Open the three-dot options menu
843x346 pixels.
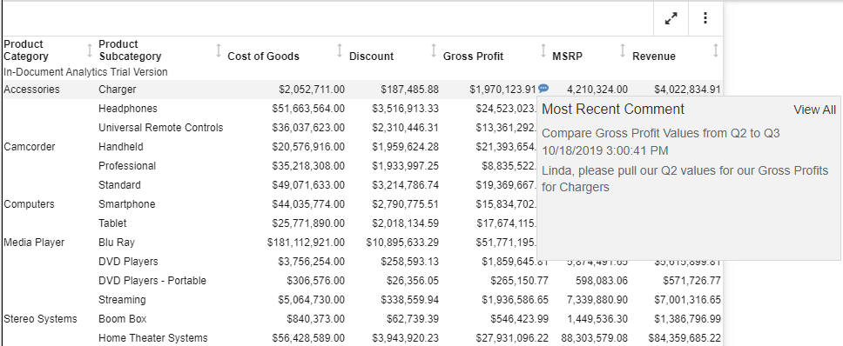tap(705, 19)
